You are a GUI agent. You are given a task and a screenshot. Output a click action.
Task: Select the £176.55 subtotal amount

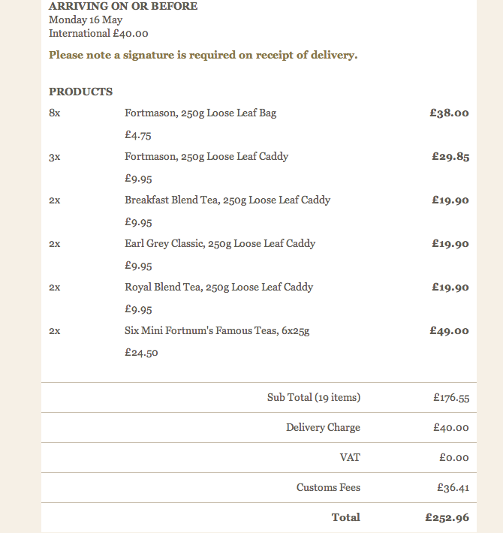(451, 398)
